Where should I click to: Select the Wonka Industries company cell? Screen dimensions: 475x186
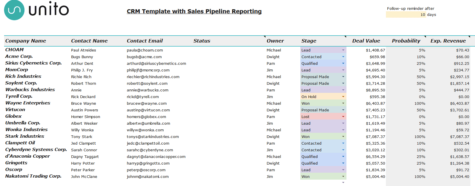[x=26, y=130]
